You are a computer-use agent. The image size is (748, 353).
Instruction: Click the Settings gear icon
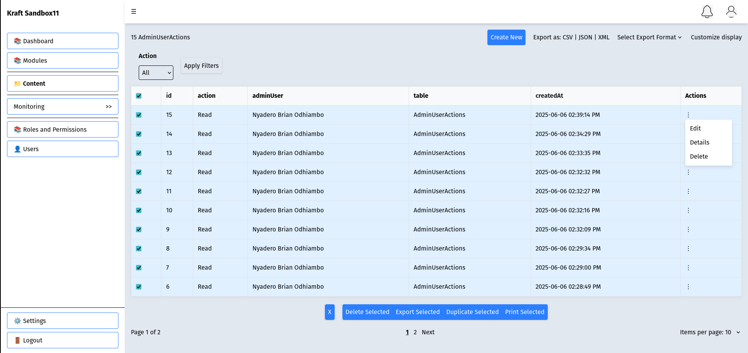pos(18,321)
